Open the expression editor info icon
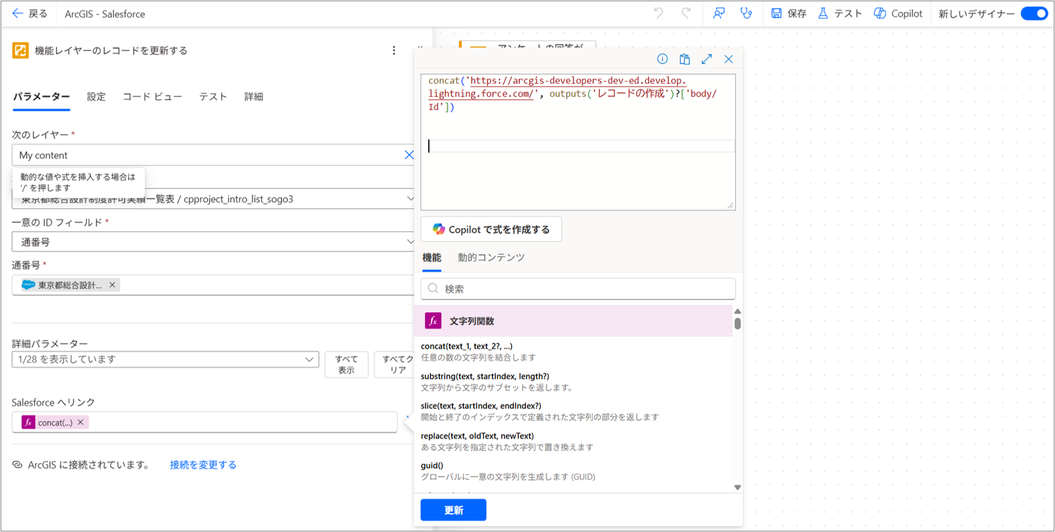 pyautogui.click(x=662, y=59)
